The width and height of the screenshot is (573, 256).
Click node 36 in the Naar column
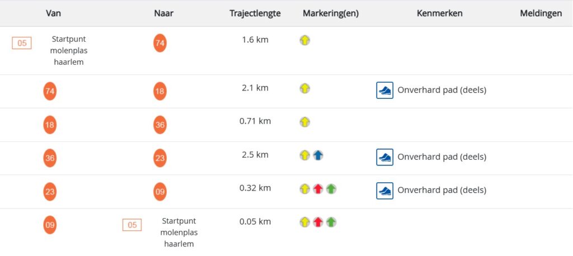click(160, 125)
